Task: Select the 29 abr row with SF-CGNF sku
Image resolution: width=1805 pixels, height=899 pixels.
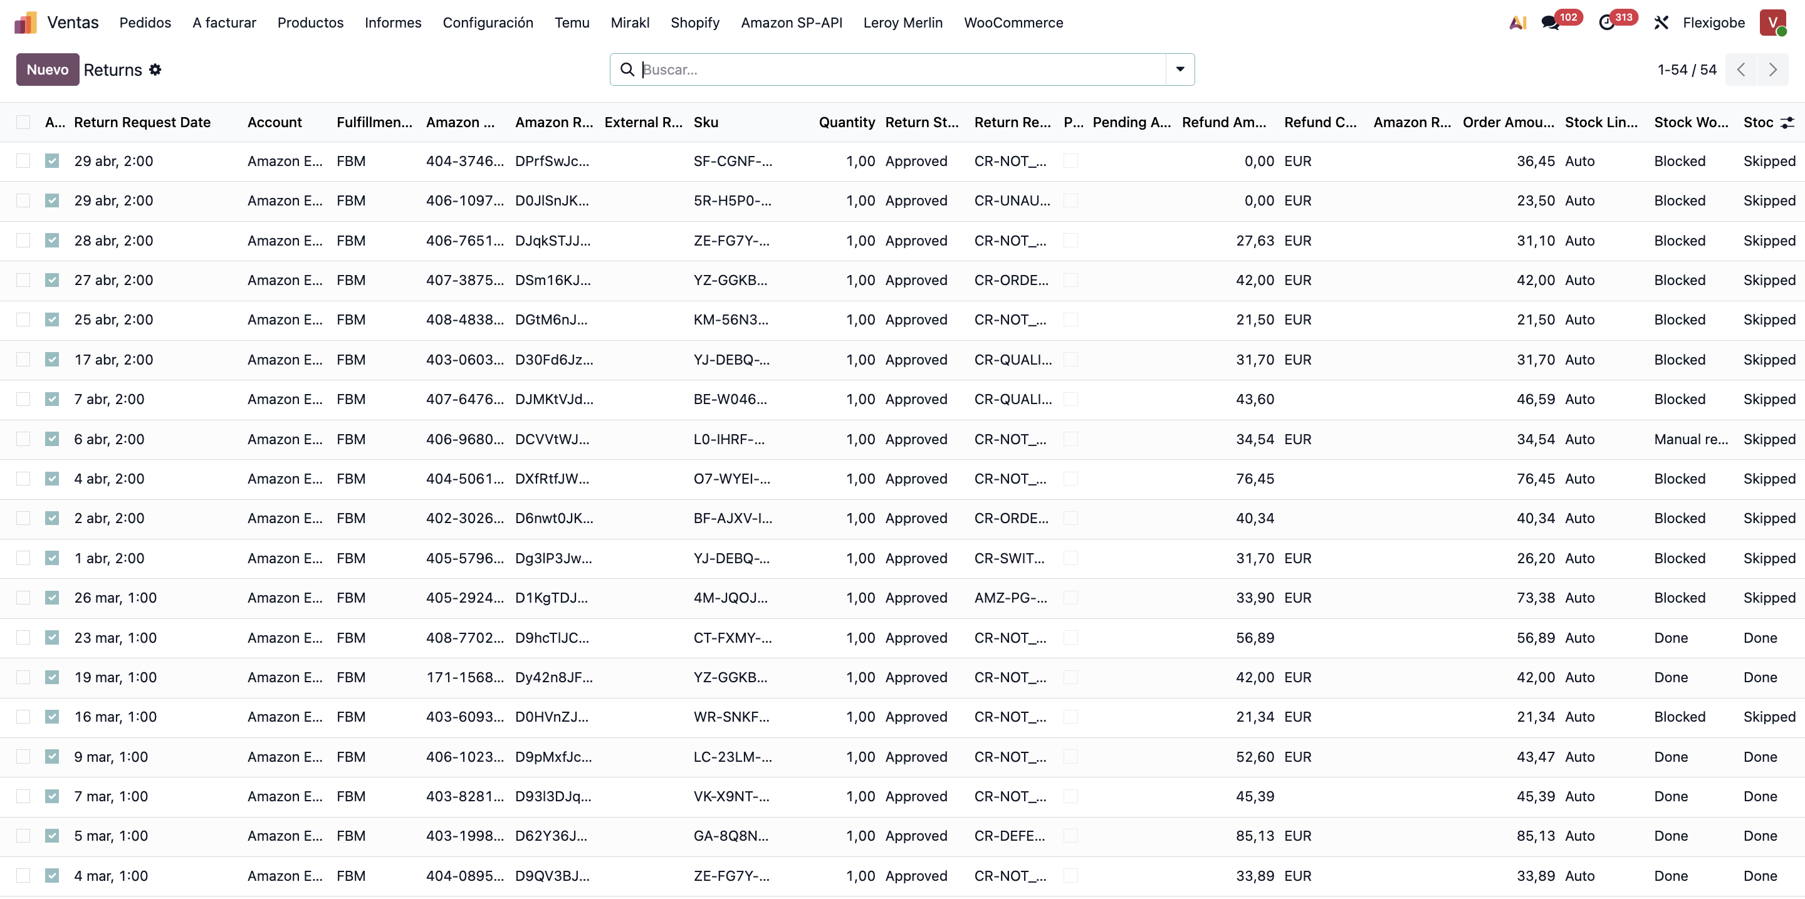Action: click(x=23, y=161)
